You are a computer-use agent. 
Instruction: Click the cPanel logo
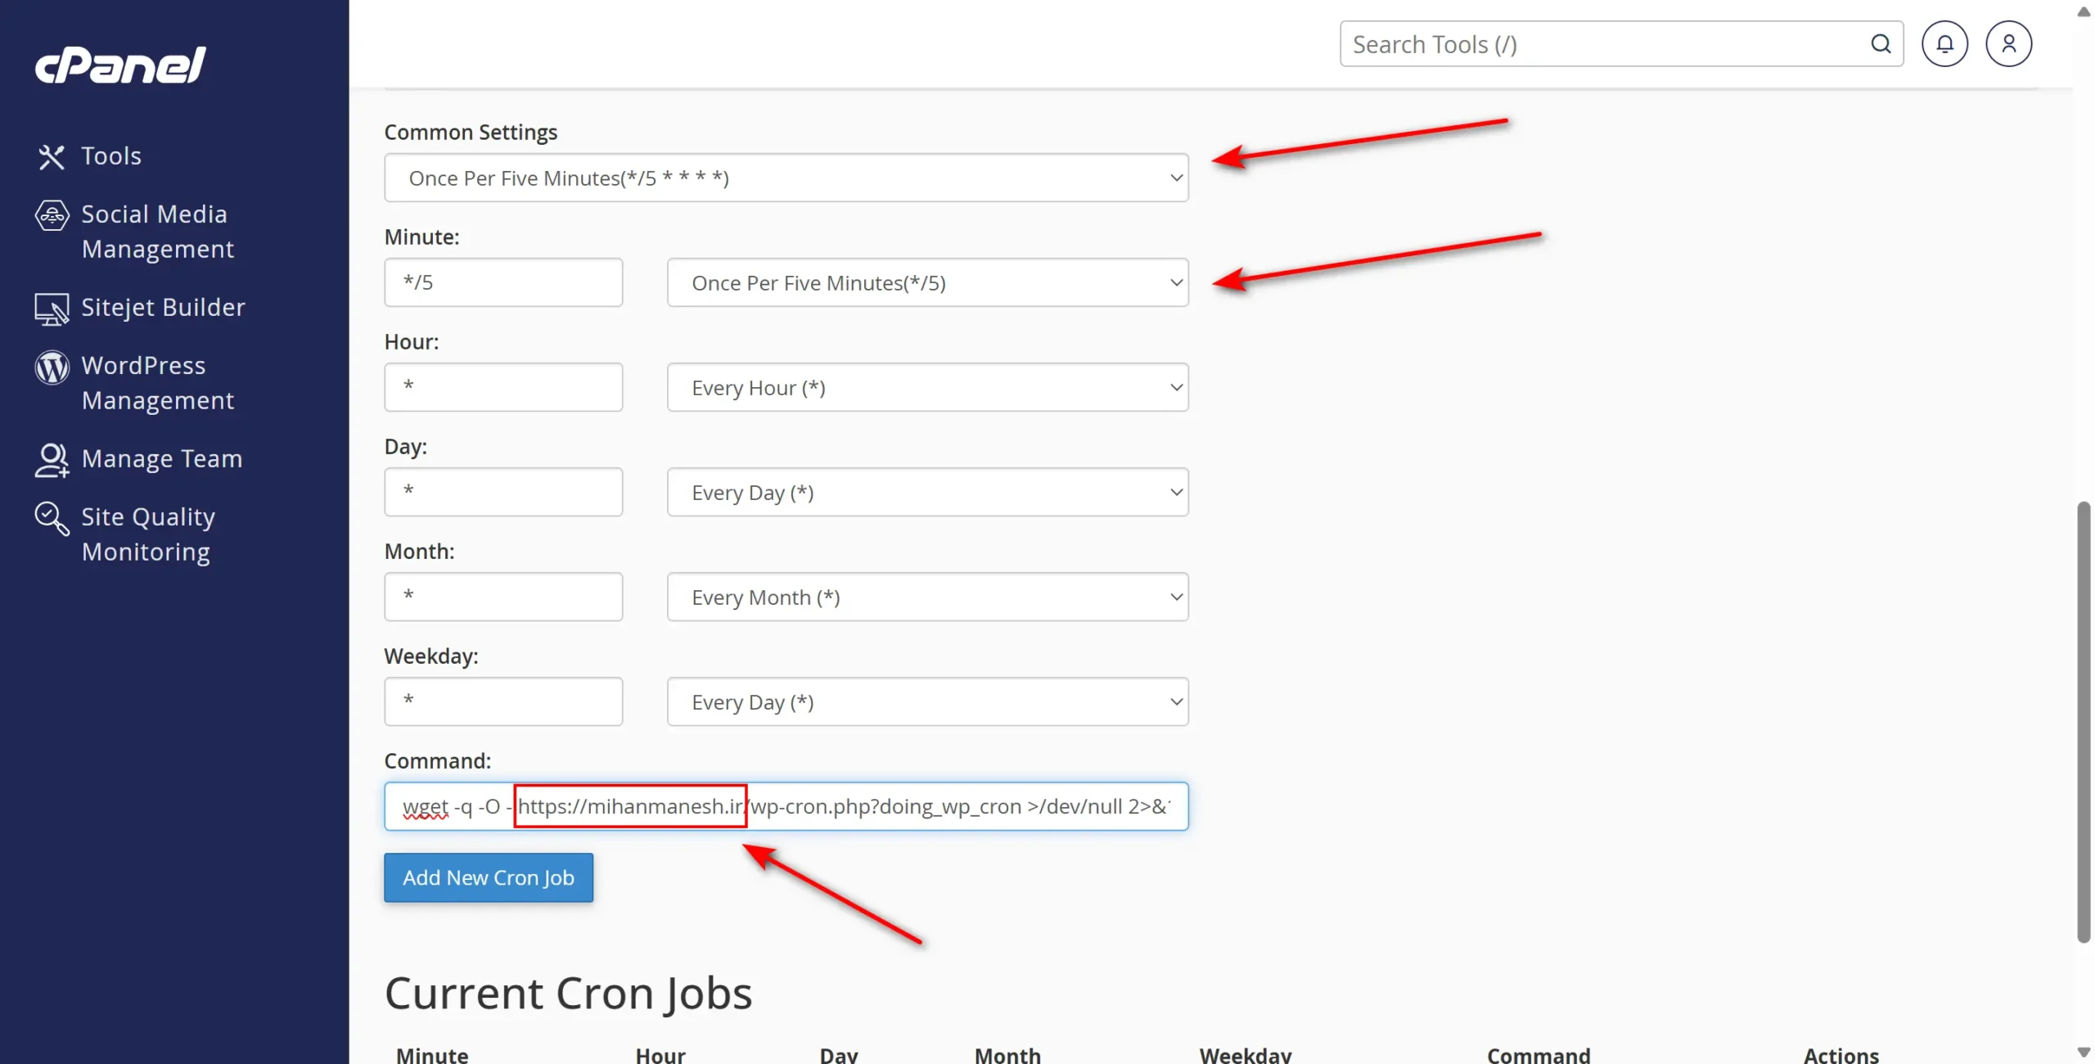(119, 65)
